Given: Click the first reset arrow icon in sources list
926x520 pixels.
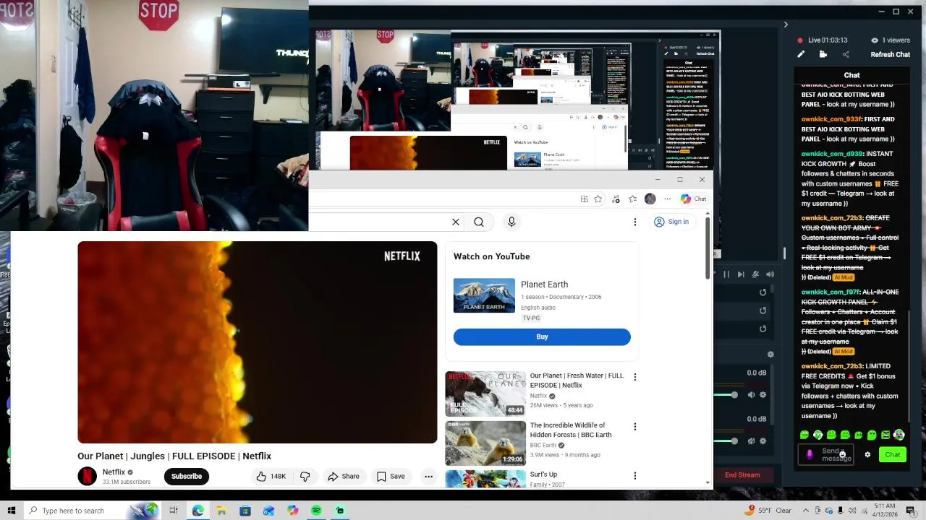Looking at the screenshot, I should click(x=763, y=292).
